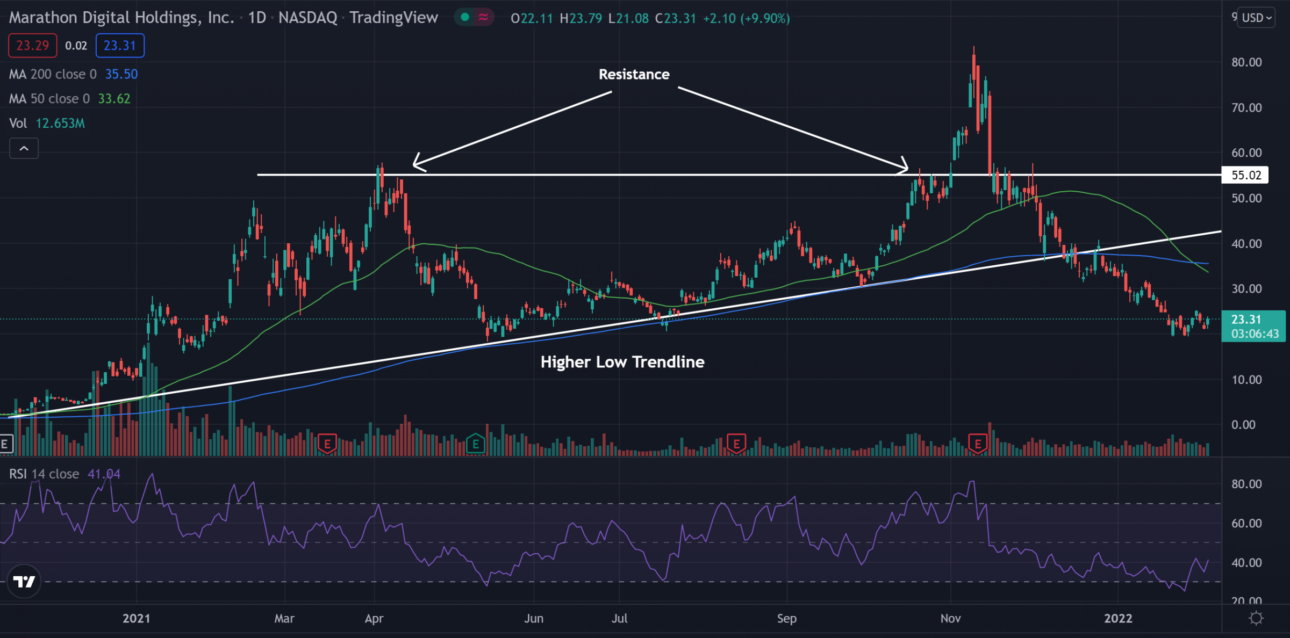The image size is (1290, 638).
Task: Click the E marker on the left edge
Action: pyautogui.click(x=5, y=444)
